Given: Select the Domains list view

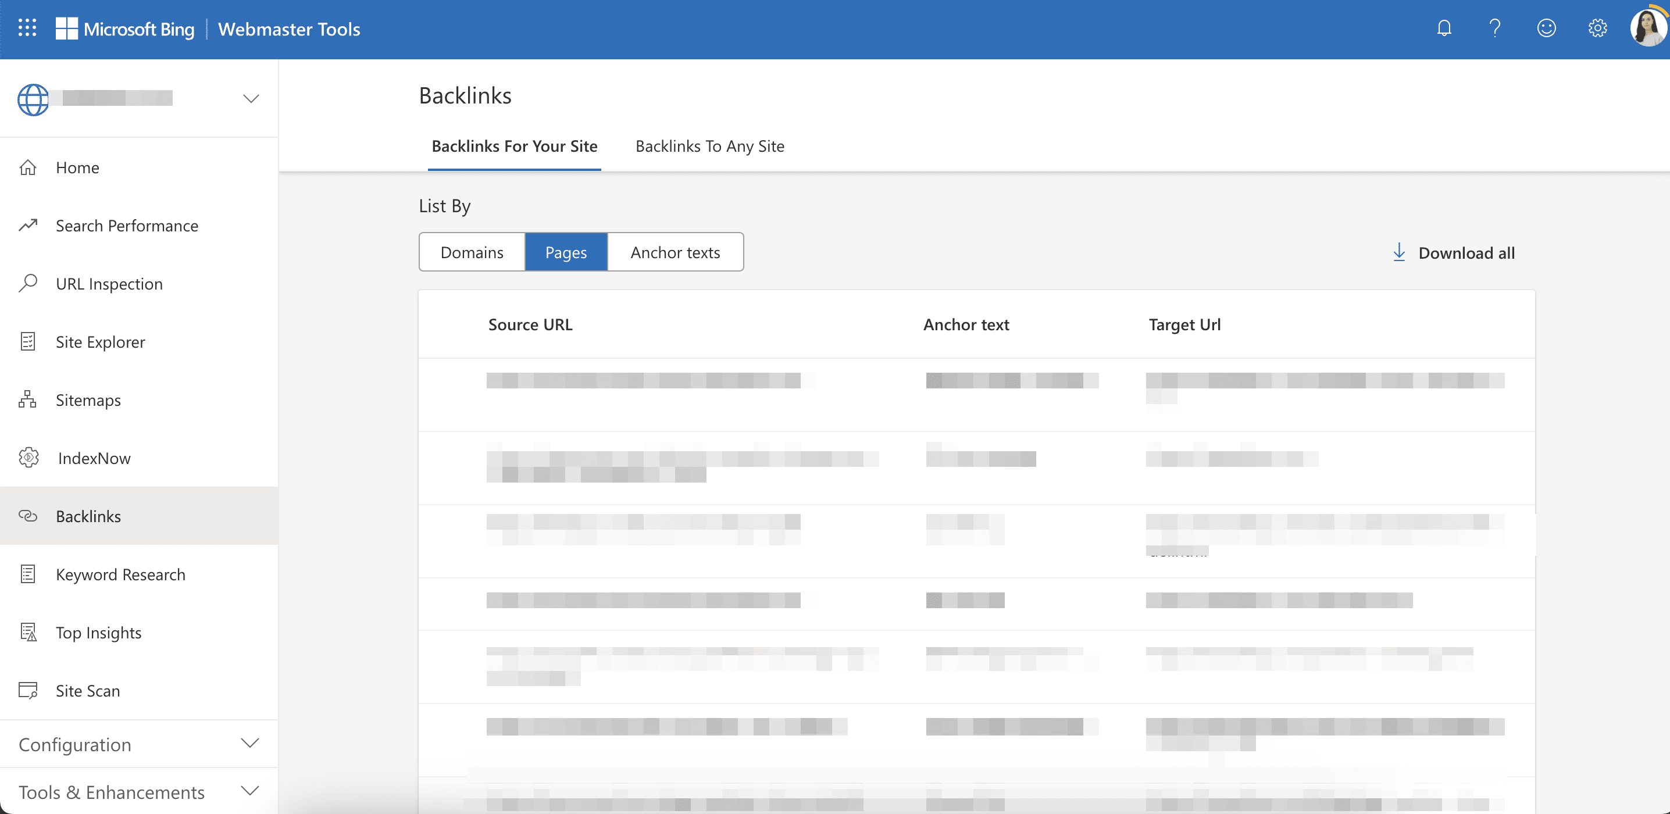Looking at the screenshot, I should (x=472, y=251).
